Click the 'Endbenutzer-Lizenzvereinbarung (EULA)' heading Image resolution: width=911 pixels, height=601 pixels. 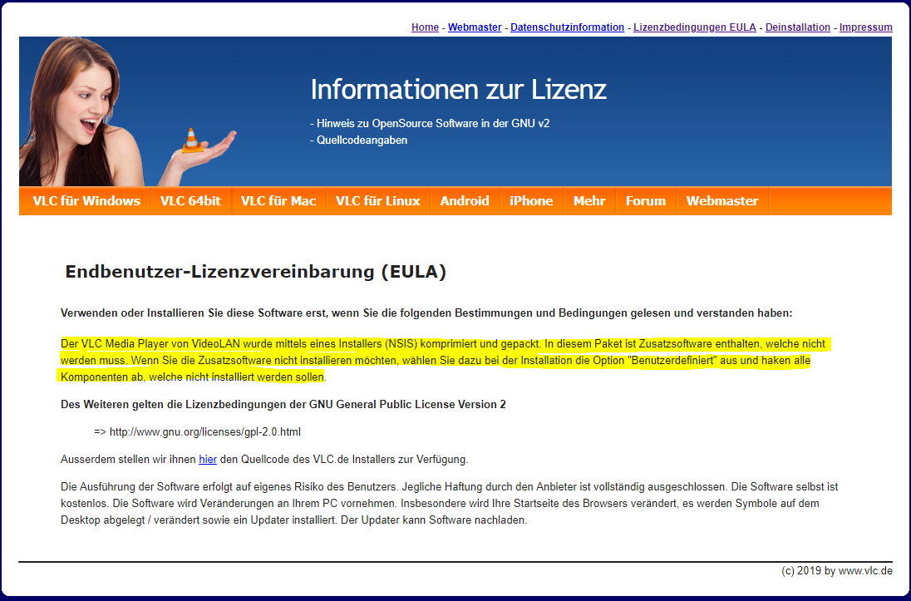(256, 272)
